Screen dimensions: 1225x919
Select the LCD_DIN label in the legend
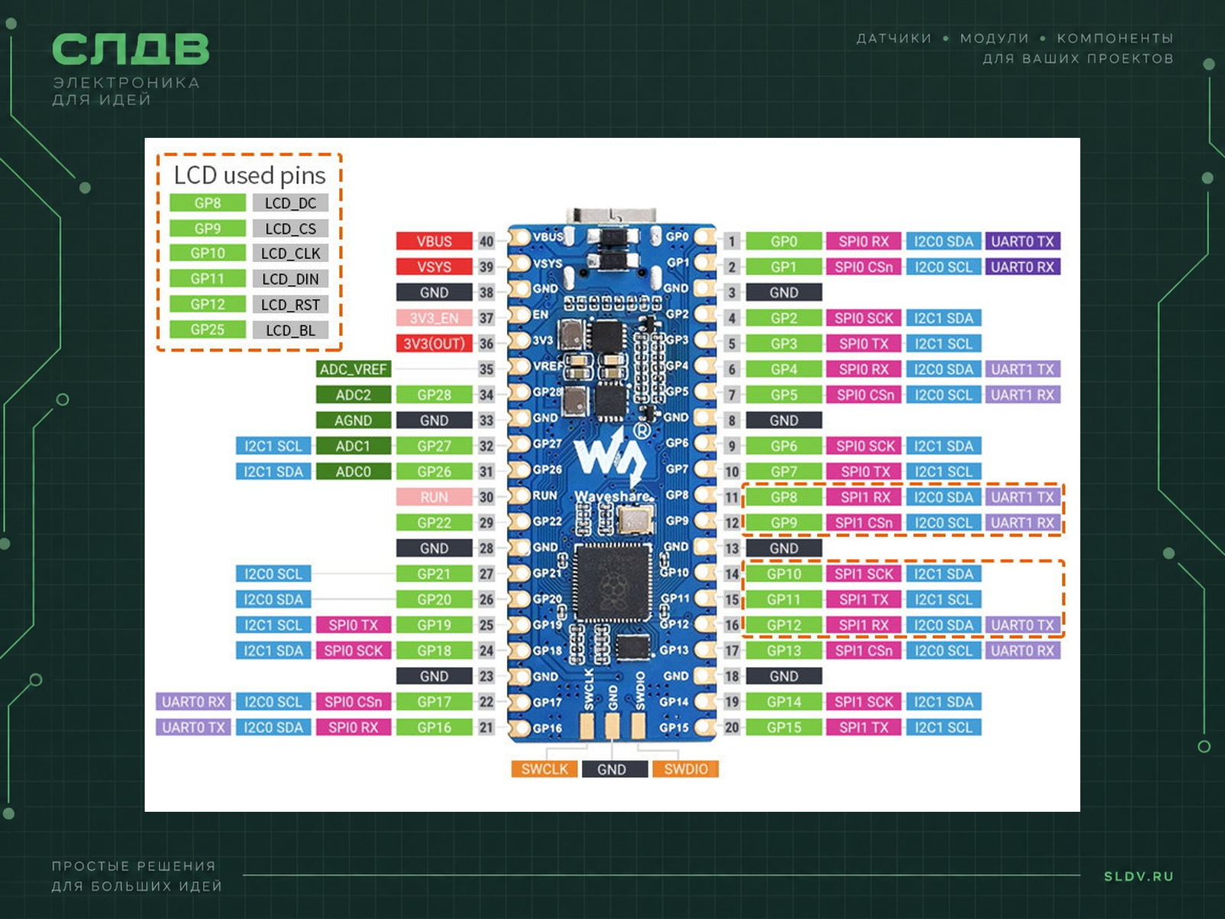(290, 279)
